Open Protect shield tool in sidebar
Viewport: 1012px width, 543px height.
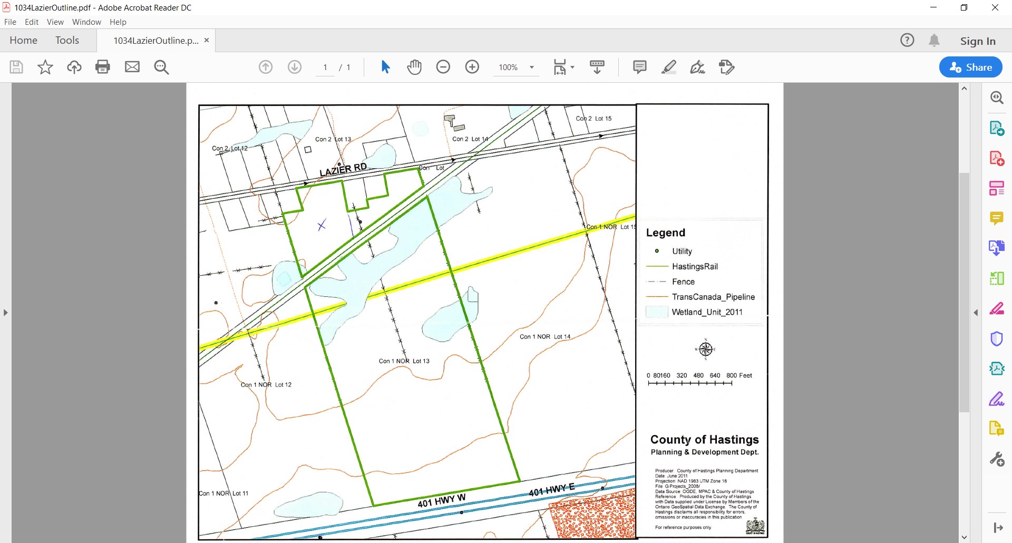[x=997, y=338]
